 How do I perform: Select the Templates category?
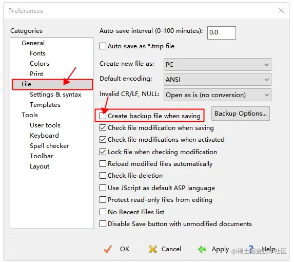[45, 104]
